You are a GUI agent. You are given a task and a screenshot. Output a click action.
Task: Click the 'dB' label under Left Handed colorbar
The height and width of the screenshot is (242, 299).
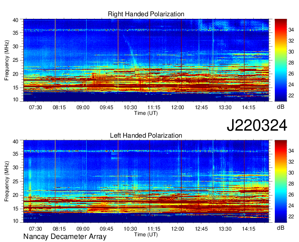(281, 228)
